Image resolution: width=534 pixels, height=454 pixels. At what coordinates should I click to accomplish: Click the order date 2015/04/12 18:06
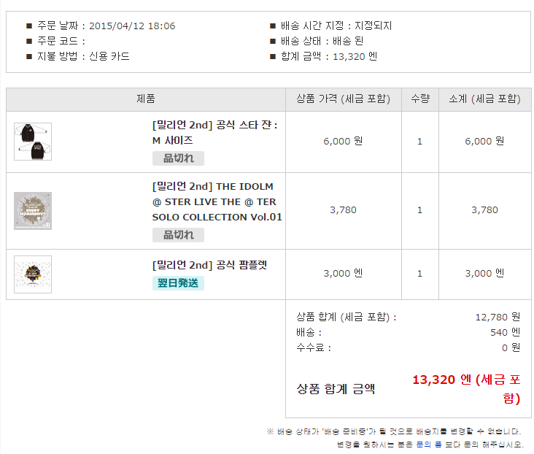coord(132,26)
